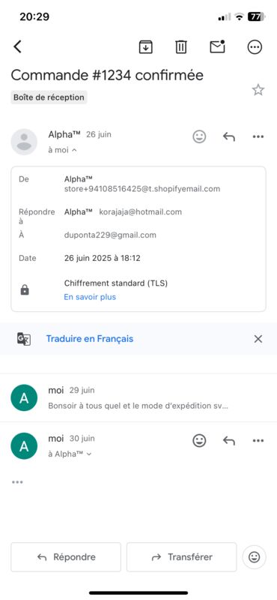Open the 'En savoir plus' link

pos(90,297)
